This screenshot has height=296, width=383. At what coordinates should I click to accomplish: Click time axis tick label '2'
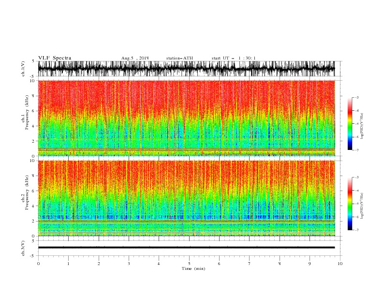coord(99,264)
